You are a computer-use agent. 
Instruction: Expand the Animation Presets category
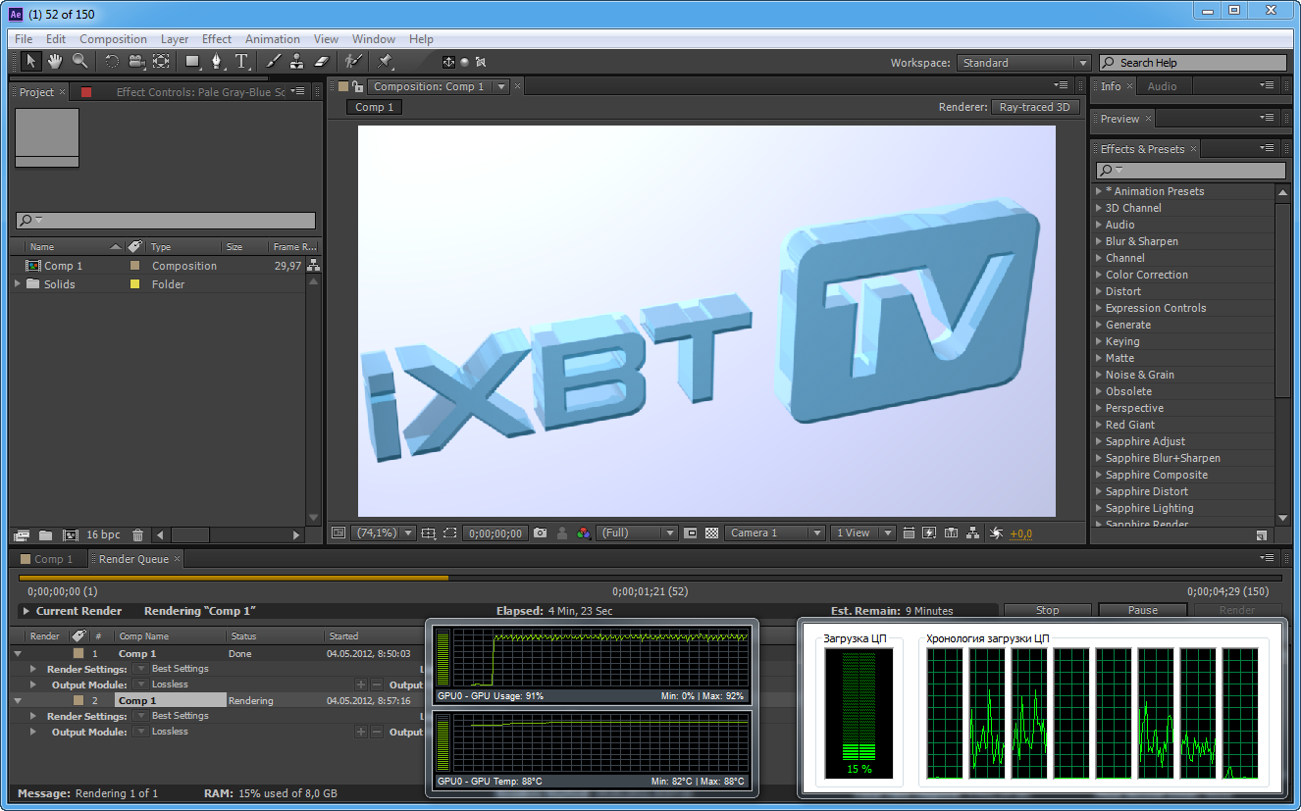click(x=1099, y=191)
